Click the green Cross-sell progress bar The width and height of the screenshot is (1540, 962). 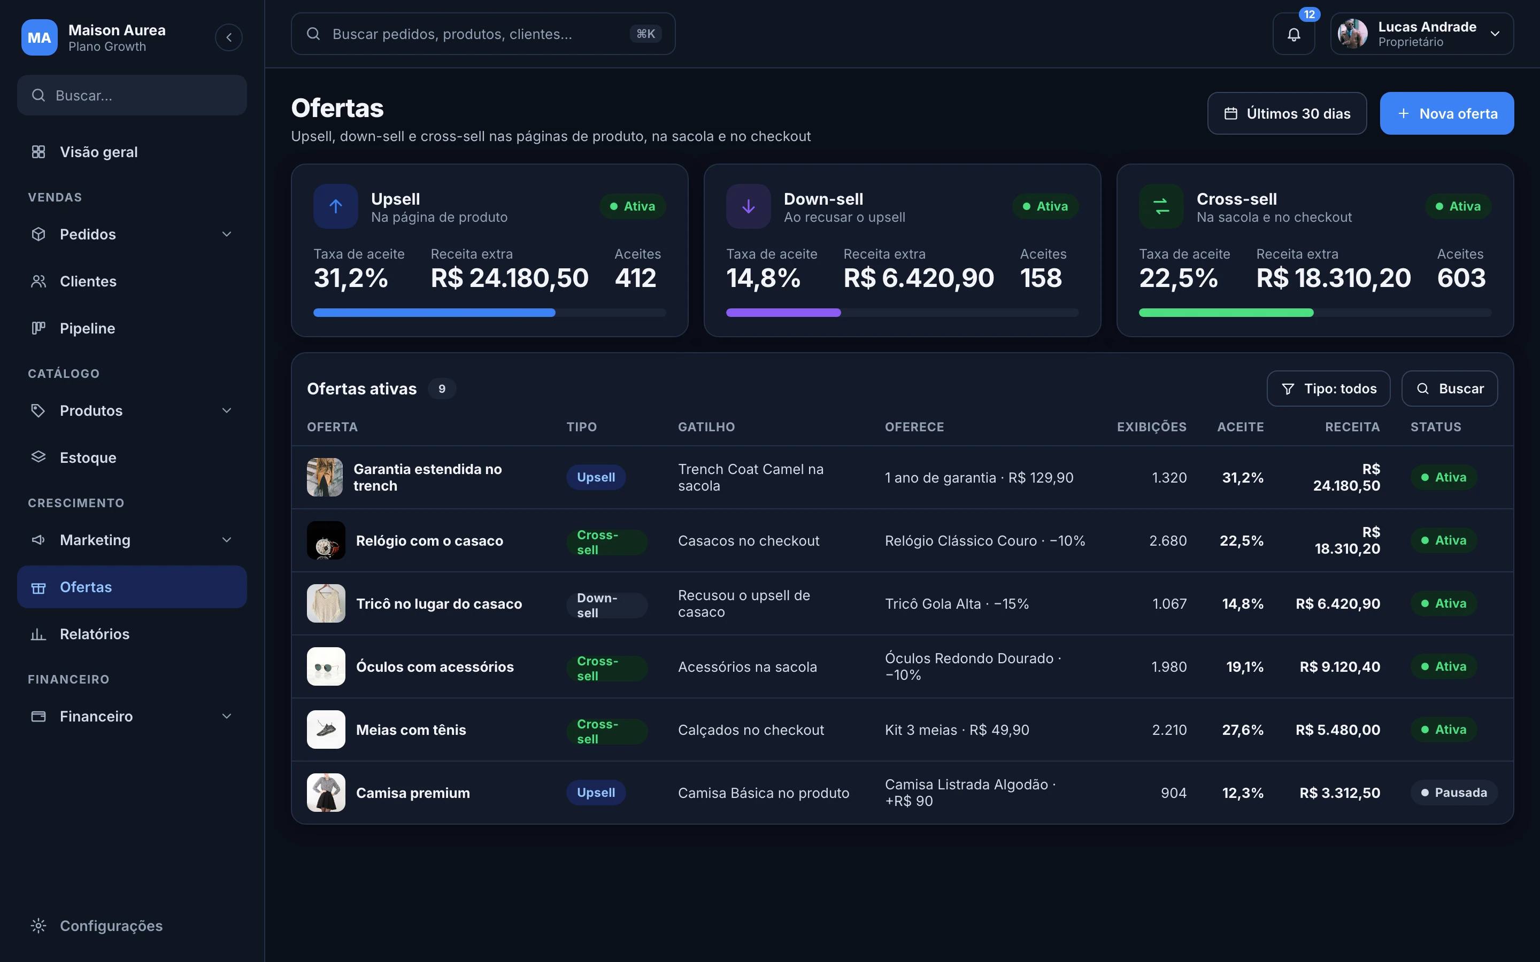tap(1226, 313)
